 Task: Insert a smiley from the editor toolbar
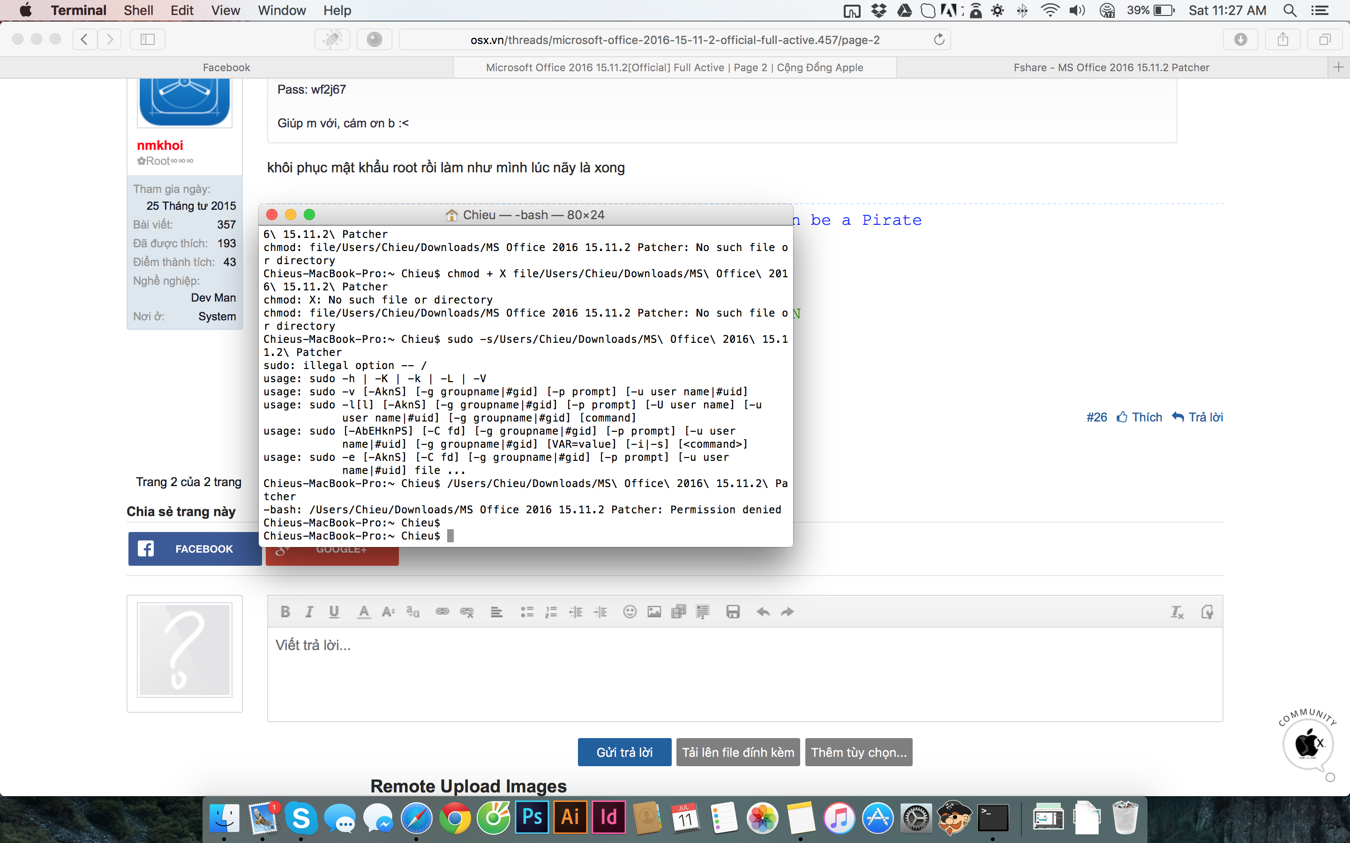click(x=629, y=612)
